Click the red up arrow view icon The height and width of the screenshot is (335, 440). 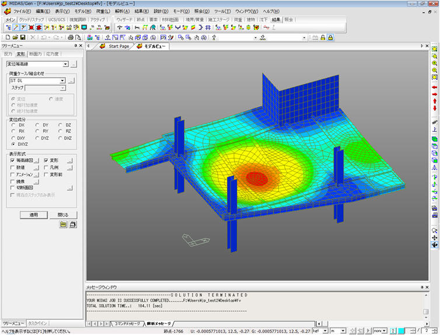coord(435,101)
